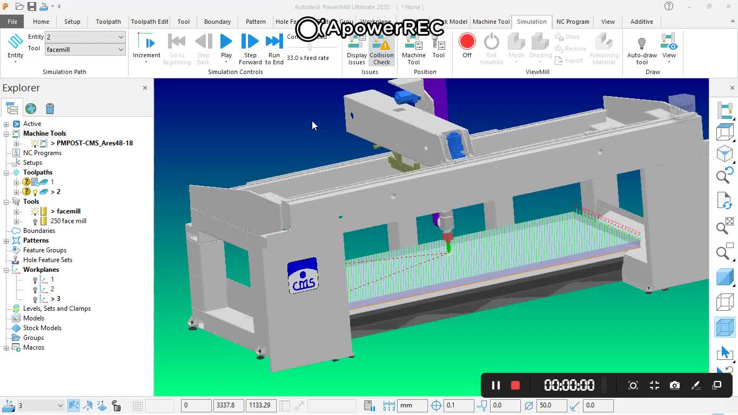Click the selection arrow cursor tool
This screenshot has width=738, height=415.
724,353
